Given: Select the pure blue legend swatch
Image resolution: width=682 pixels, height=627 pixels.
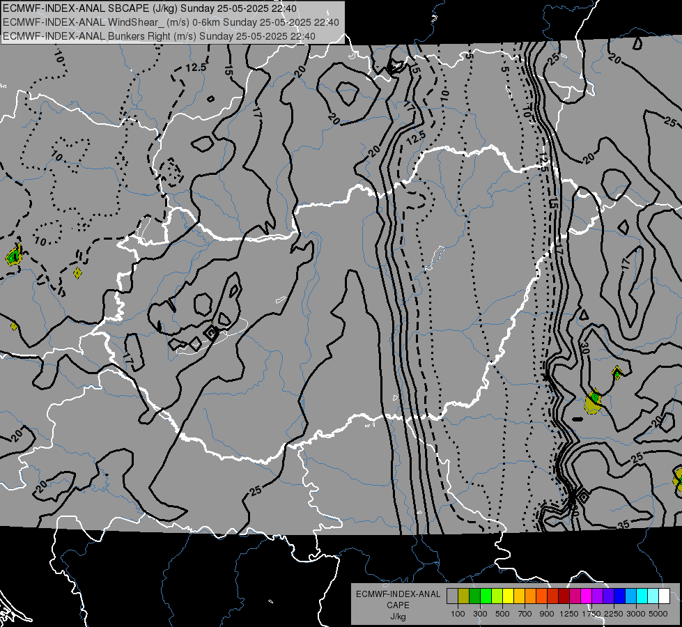Looking at the screenshot, I should pyautogui.click(x=619, y=596).
